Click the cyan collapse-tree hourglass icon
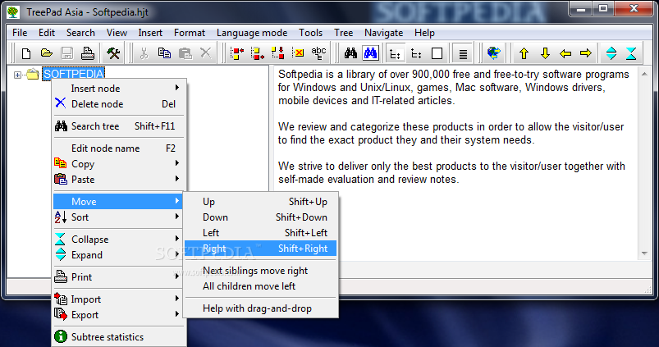The height and width of the screenshot is (347, 659). pos(631,53)
